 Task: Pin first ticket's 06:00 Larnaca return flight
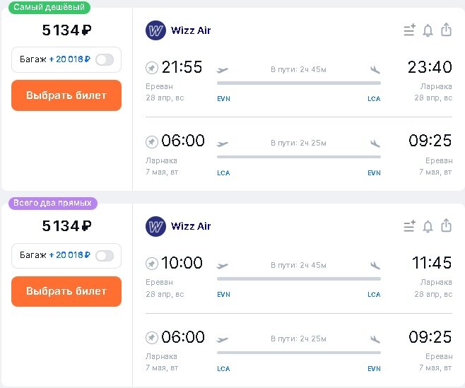coord(151,141)
